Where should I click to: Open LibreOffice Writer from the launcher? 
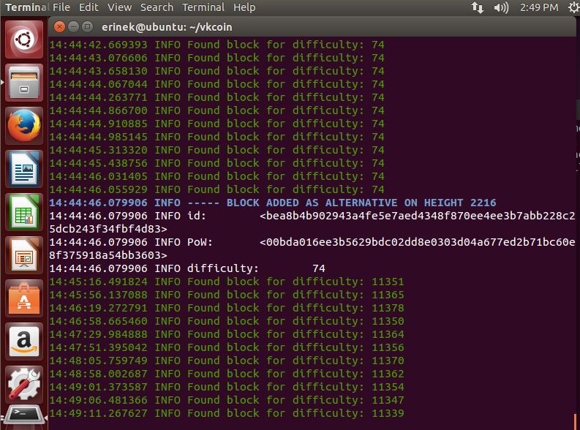click(24, 169)
